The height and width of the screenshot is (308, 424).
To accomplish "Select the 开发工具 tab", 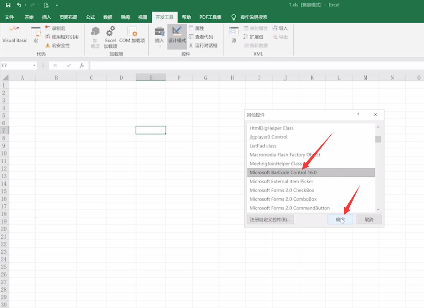I will pos(165,17).
